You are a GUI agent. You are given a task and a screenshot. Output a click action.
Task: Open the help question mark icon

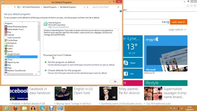pyautogui.click(x=121, y=11)
